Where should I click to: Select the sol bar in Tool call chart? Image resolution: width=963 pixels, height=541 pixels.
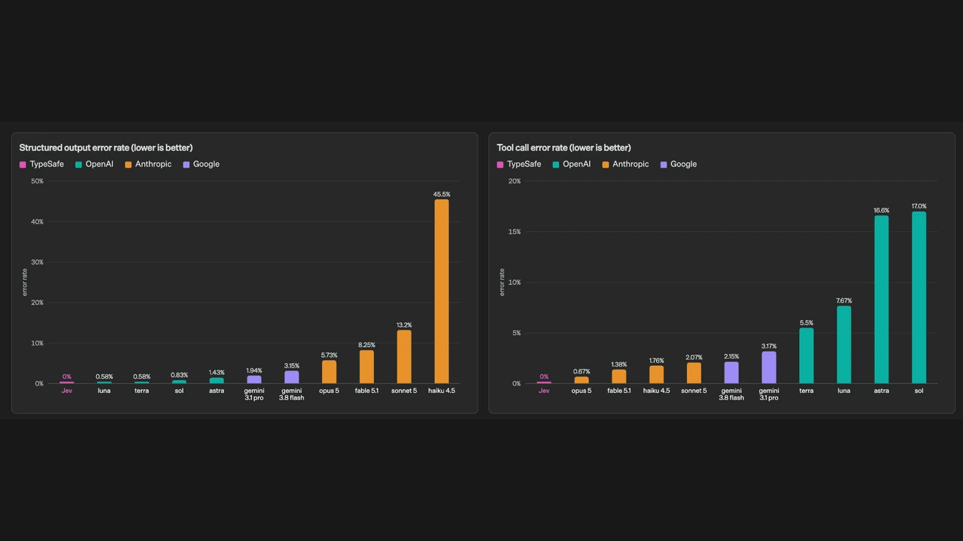pyautogui.click(x=919, y=298)
